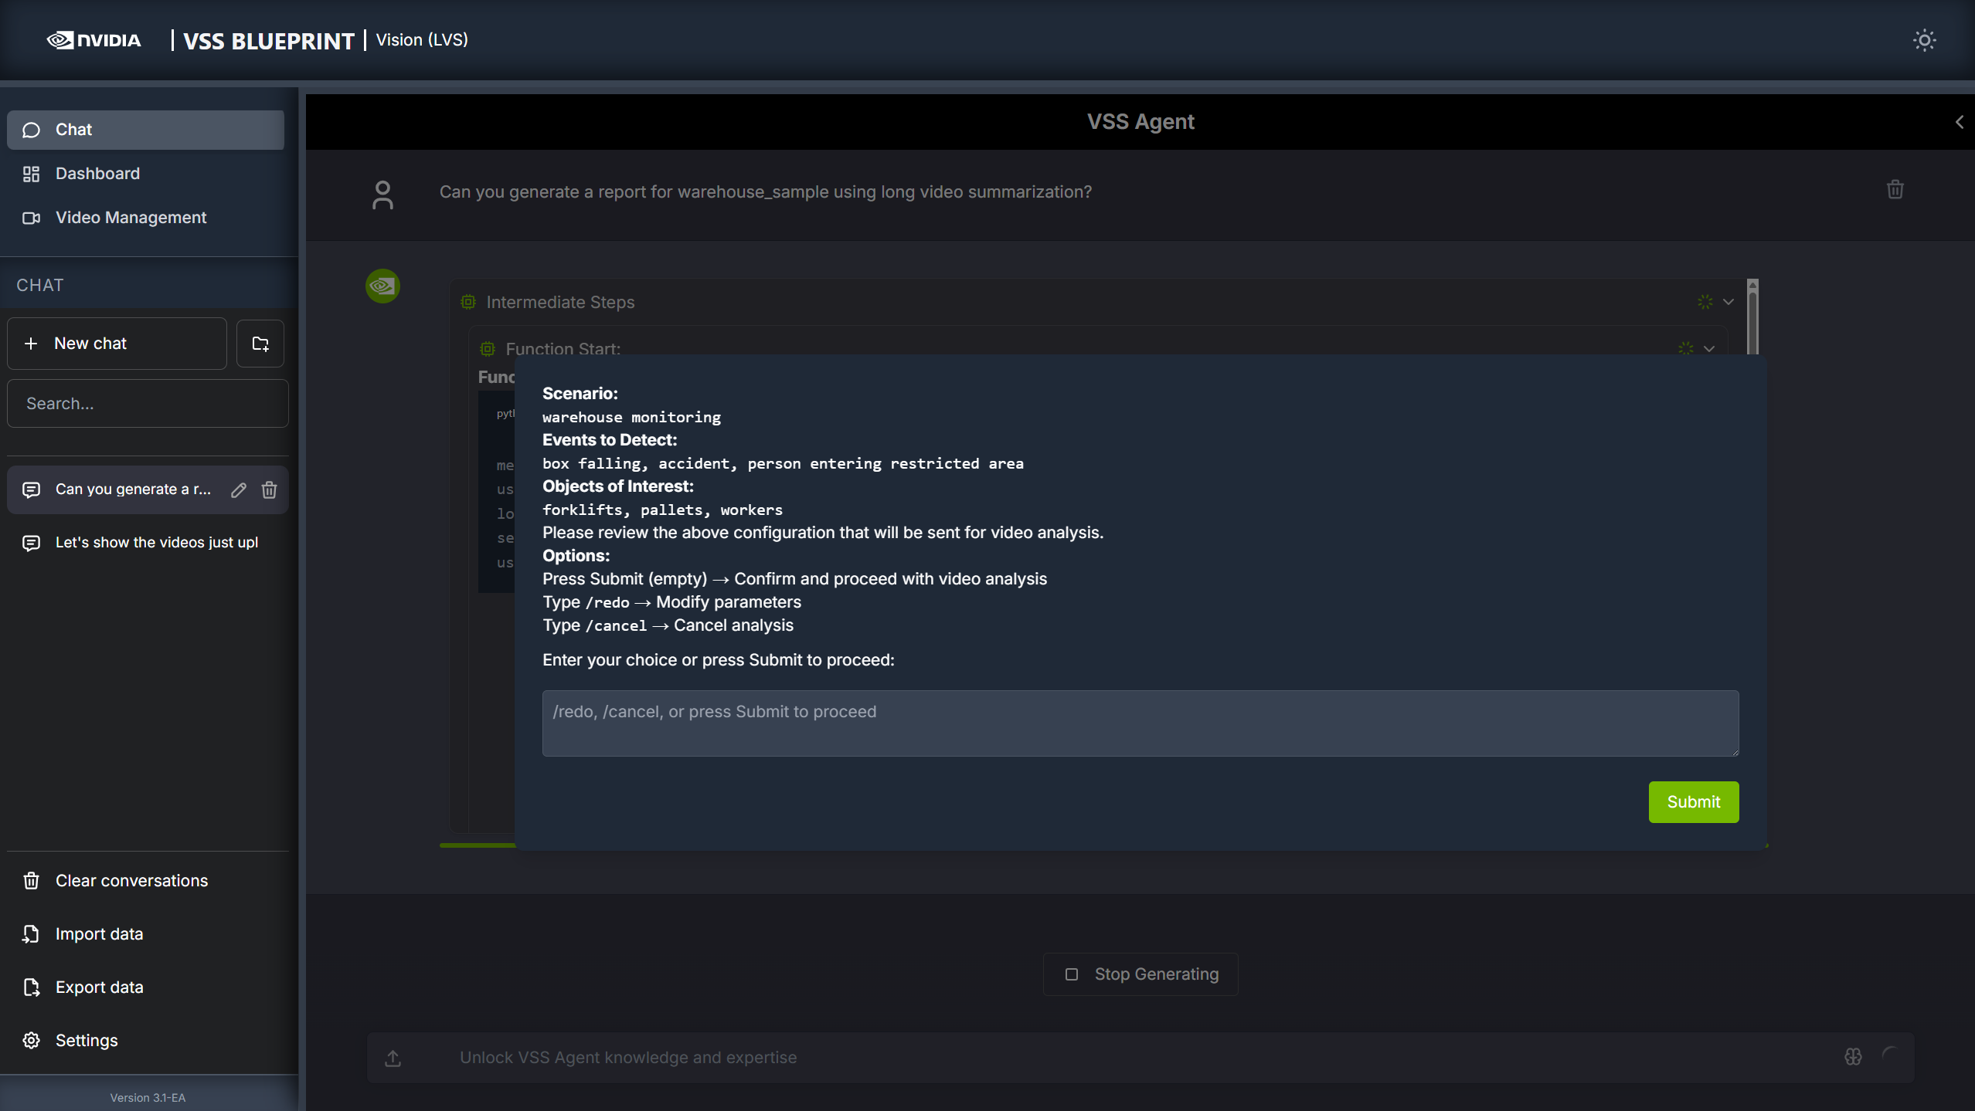Screen dimensions: 1975x1111
Task: Expand the Function Start step chevron
Action: [1709, 349]
